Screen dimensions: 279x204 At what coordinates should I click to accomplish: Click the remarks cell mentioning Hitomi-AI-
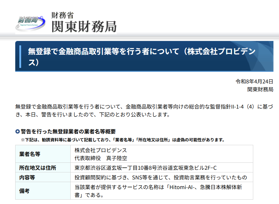pyautogui.click(x=161, y=191)
